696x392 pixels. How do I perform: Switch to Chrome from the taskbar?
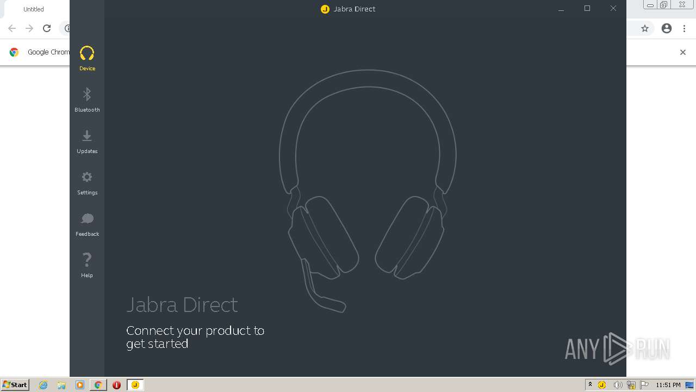(98, 385)
